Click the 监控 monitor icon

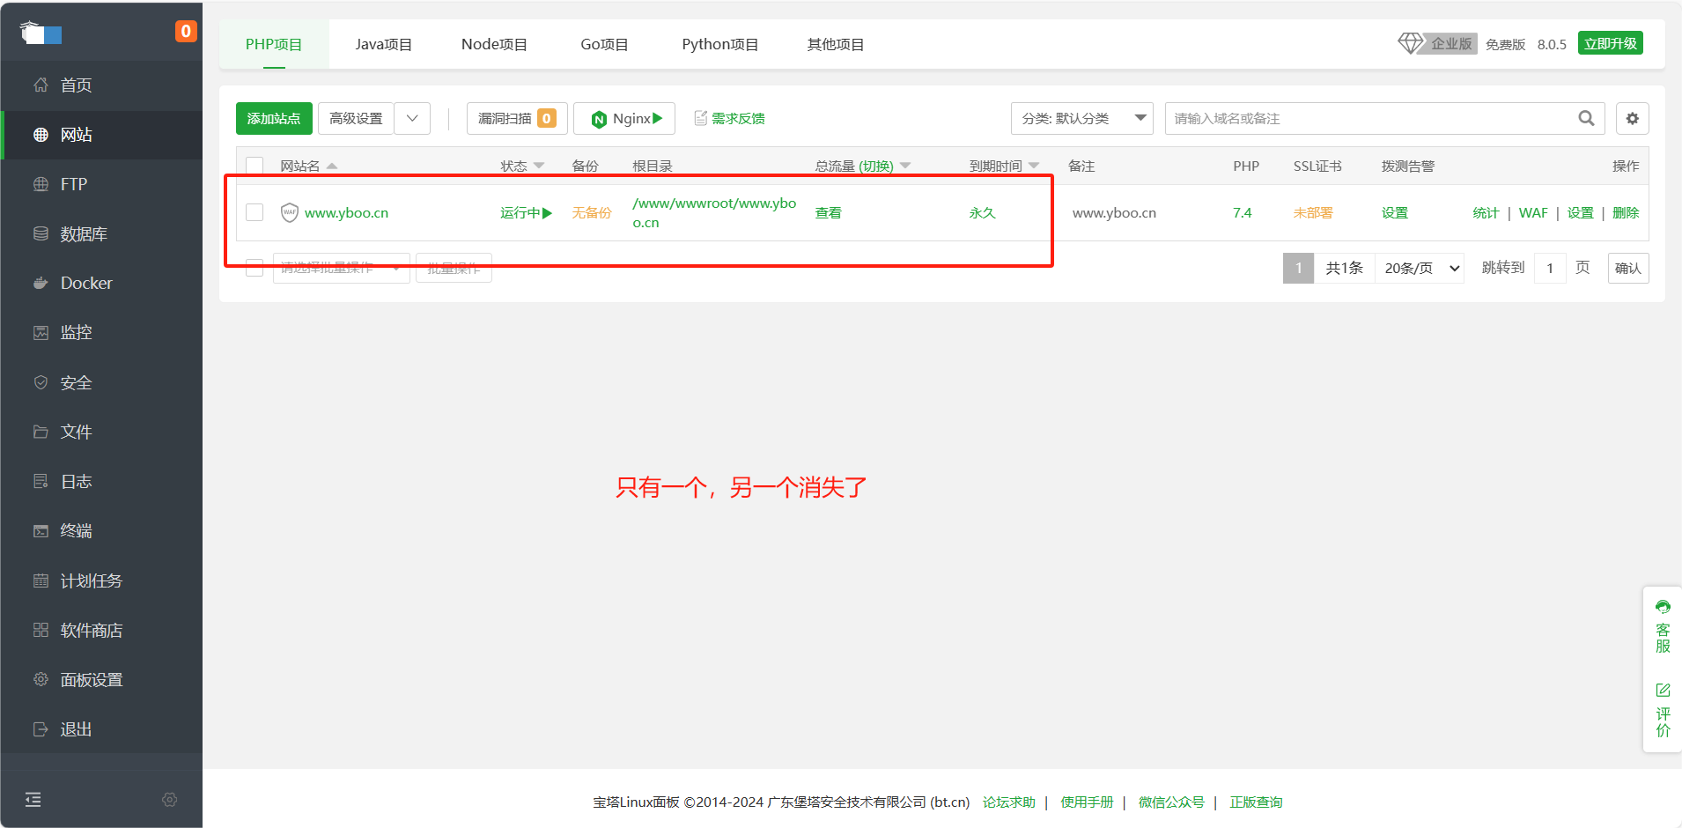tap(41, 332)
